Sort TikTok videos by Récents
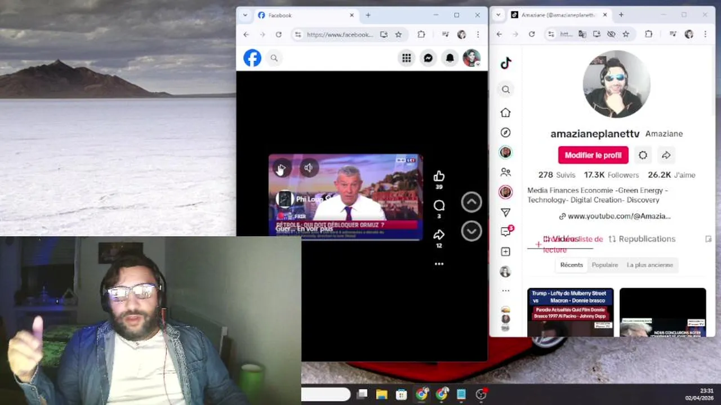 (571, 265)
